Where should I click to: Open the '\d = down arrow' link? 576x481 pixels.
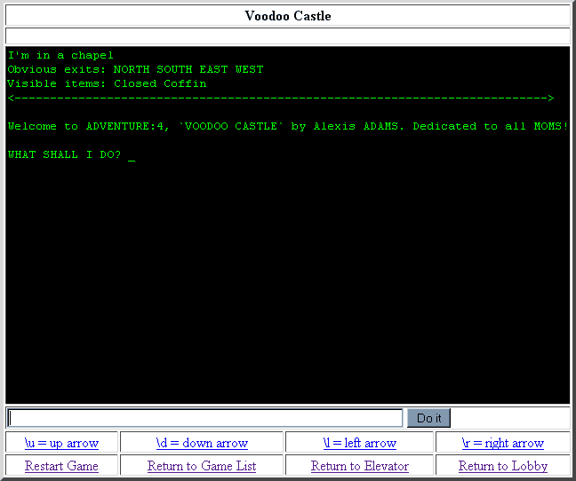click(x=202, y=443)
